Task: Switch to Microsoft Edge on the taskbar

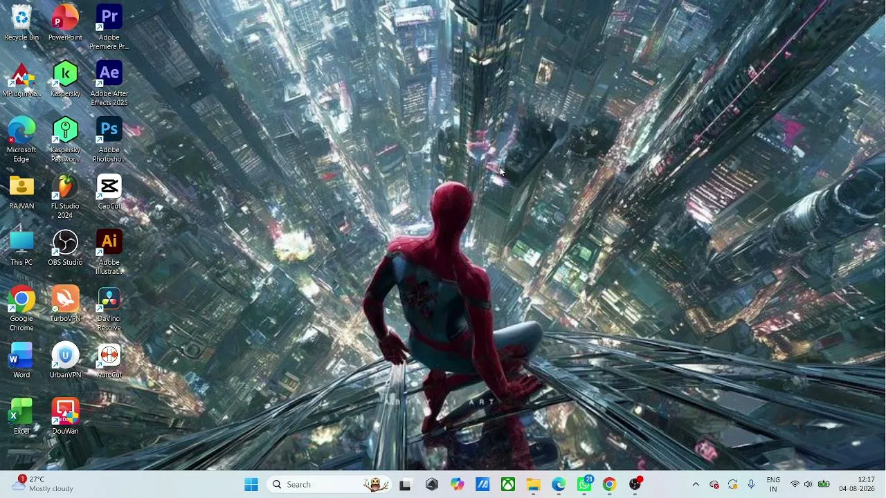Action: [559, 485]
